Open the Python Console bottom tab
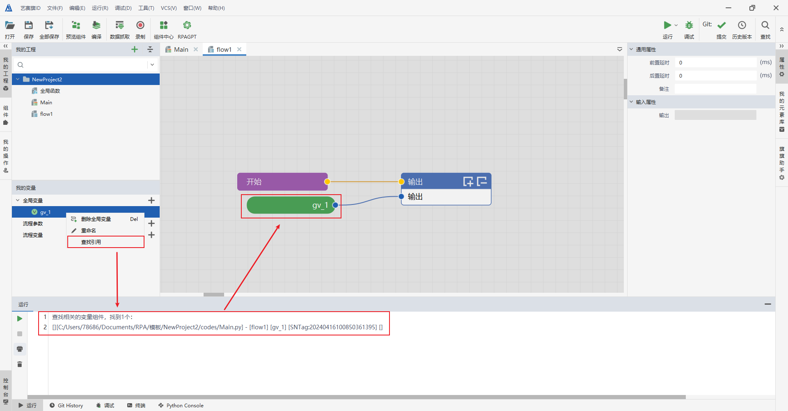The height and width of the screenshot is (411, 788). pyautogui.click(x=181, y=405)
